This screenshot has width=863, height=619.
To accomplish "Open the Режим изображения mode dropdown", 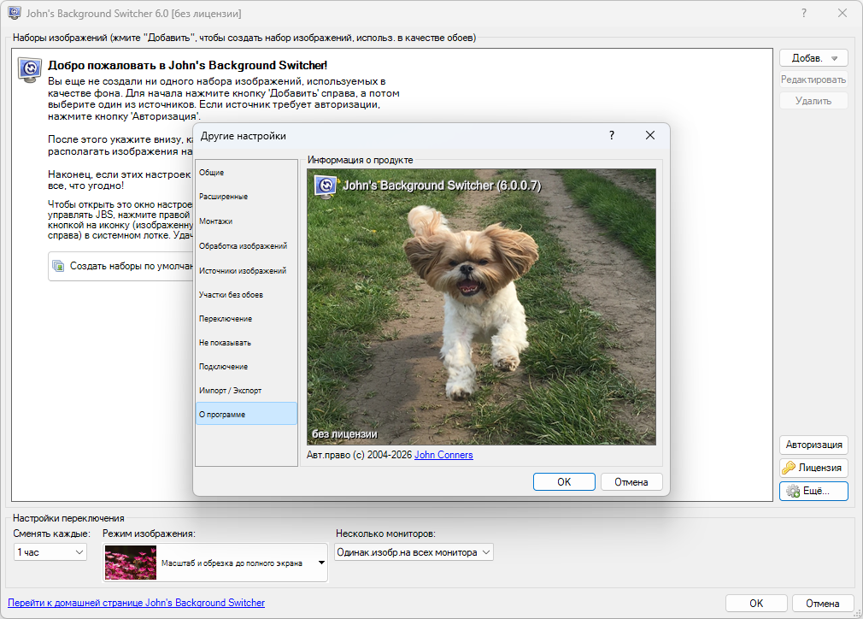I will click(215, 563).
